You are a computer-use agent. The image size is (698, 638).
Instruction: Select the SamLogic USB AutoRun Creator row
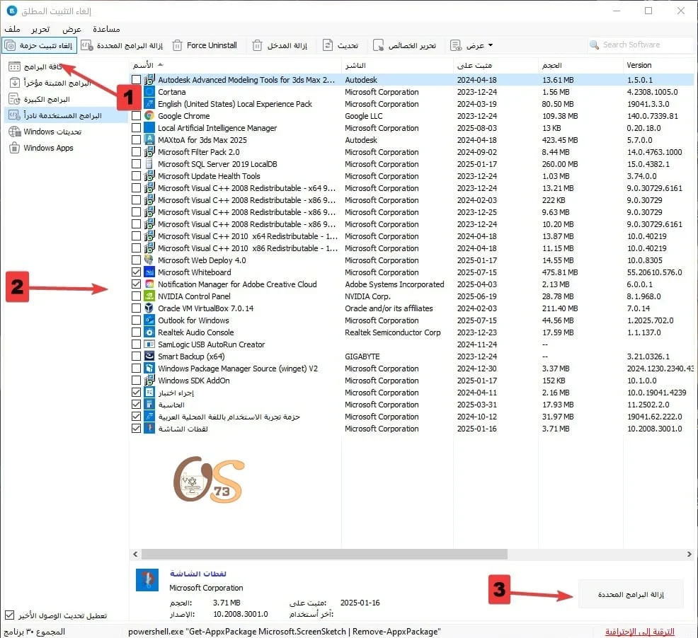point(412,344)
